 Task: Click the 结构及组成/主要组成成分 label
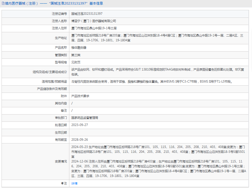click(50, 72)
